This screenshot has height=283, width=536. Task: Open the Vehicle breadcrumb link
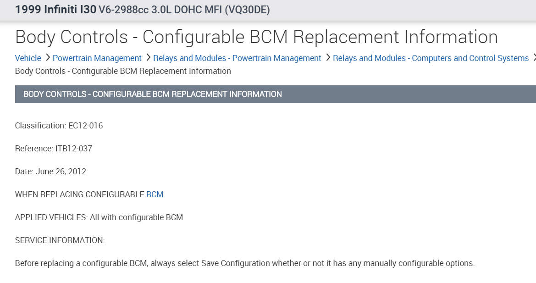[x=28, y=58]
